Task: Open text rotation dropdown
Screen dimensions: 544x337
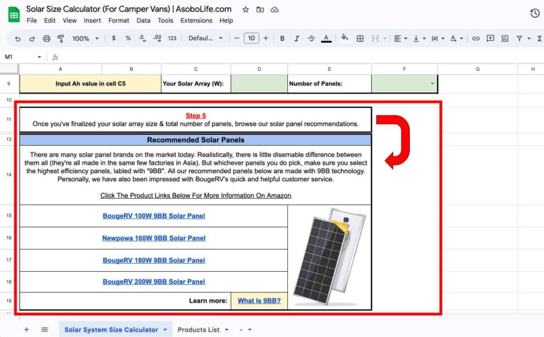Action: point(456,38)
